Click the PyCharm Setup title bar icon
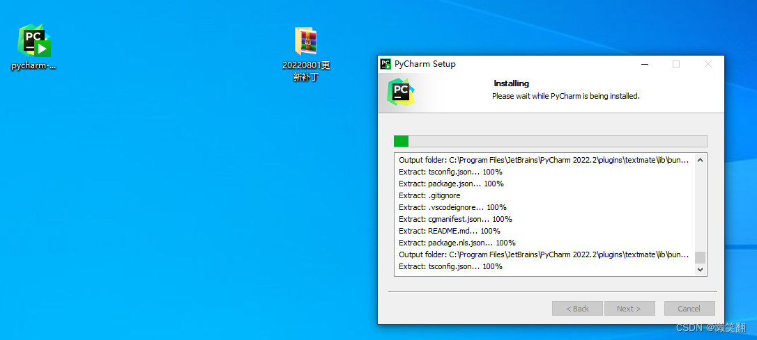This screenshot has width=757, height=340. 385,64
